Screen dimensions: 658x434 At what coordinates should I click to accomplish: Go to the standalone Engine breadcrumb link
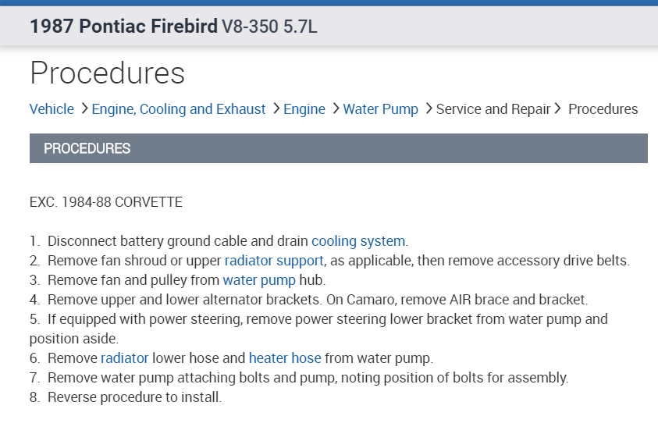pos(304,109)
